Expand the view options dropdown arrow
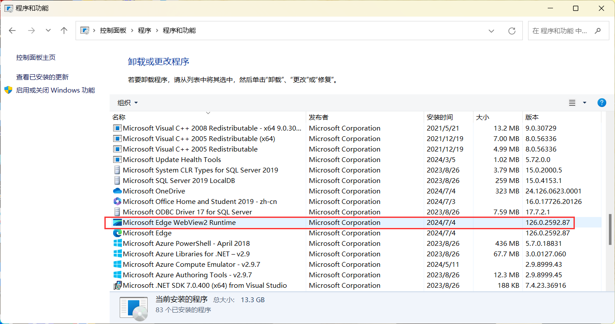The width and height of the screenshot is (615, 324). click(584, 103)
